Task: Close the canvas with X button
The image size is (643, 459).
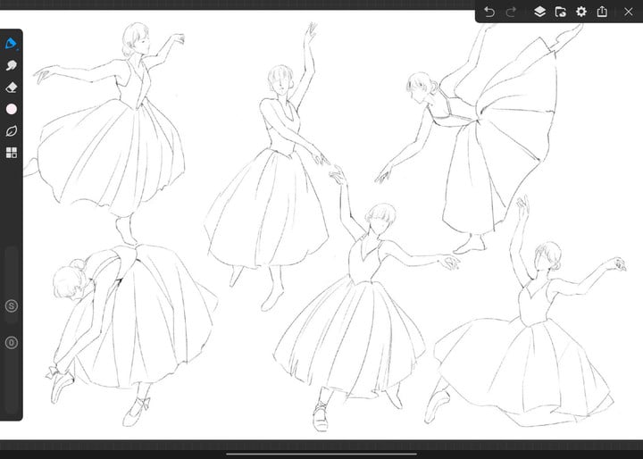Action: pos(628,12)
